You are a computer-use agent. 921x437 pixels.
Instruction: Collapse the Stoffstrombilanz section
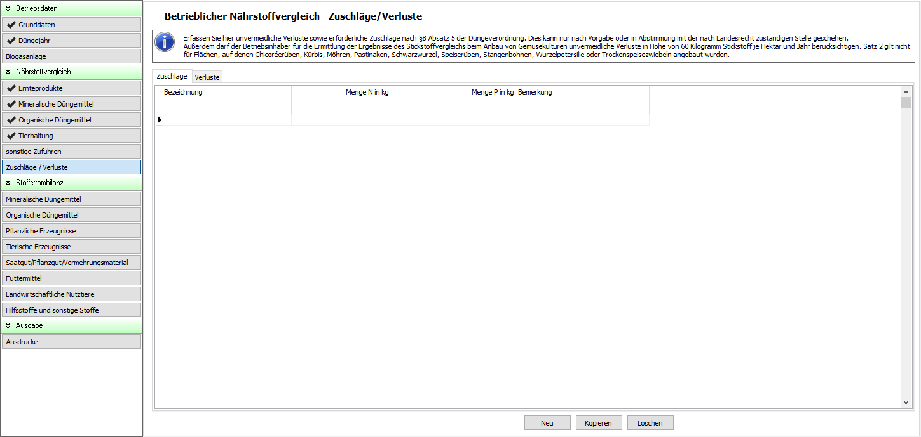pyautogui.click(x=8, y=183)
